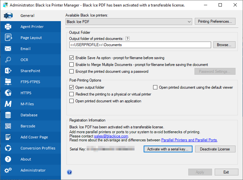Toggle Open output folder checkbox
243x180 pixels.
(x=72, y=87)
